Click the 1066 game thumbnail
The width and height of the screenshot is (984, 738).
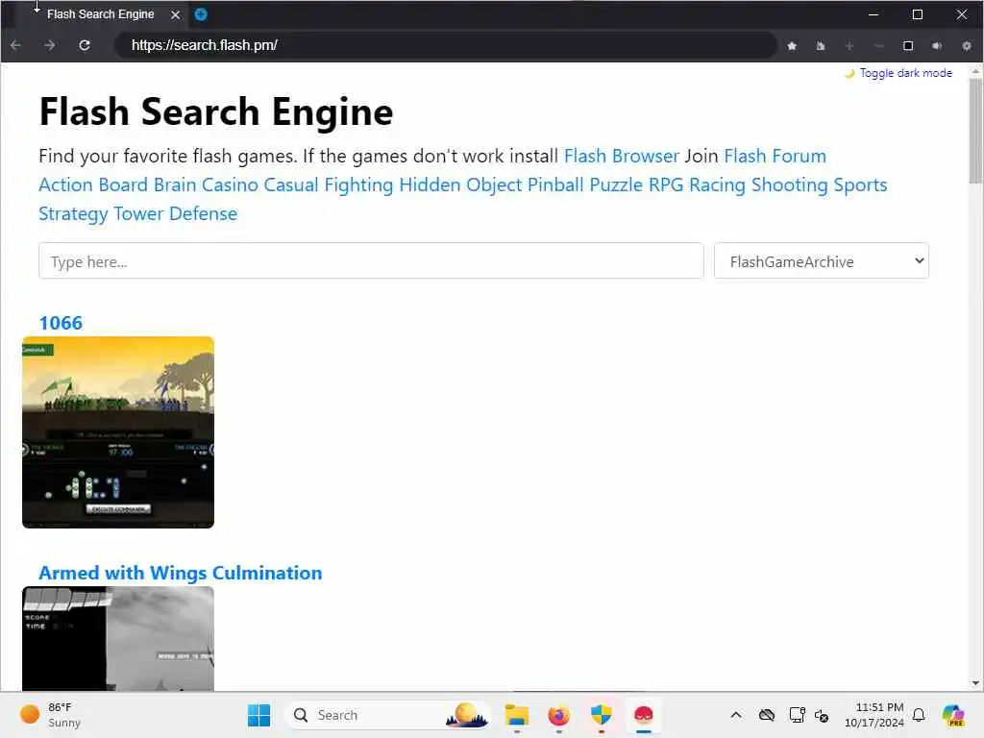pos(118,432)
